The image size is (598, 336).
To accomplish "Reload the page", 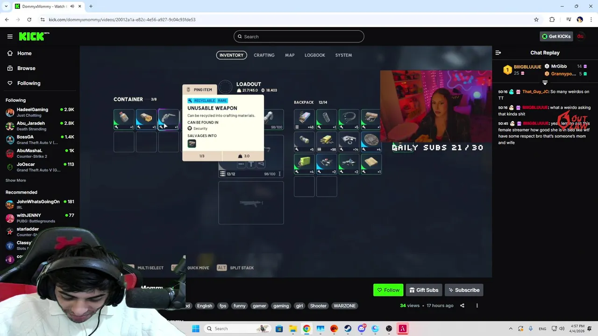I will 29,20.
